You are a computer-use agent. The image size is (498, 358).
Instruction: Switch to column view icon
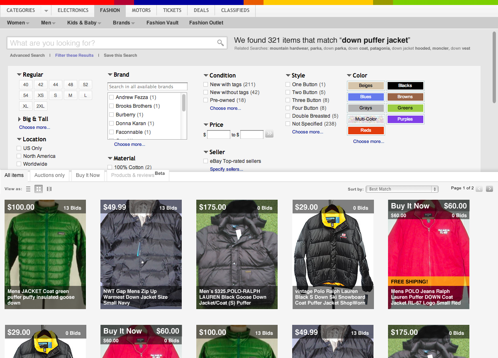coord(49,189)
